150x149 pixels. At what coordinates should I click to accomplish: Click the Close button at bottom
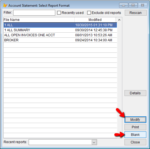coord(135,142)
